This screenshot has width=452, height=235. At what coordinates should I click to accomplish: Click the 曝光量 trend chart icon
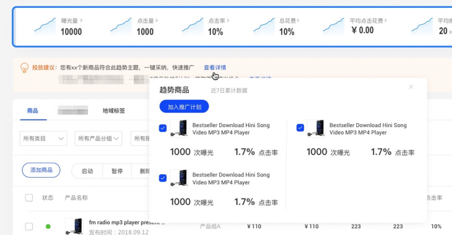(45, 27)
